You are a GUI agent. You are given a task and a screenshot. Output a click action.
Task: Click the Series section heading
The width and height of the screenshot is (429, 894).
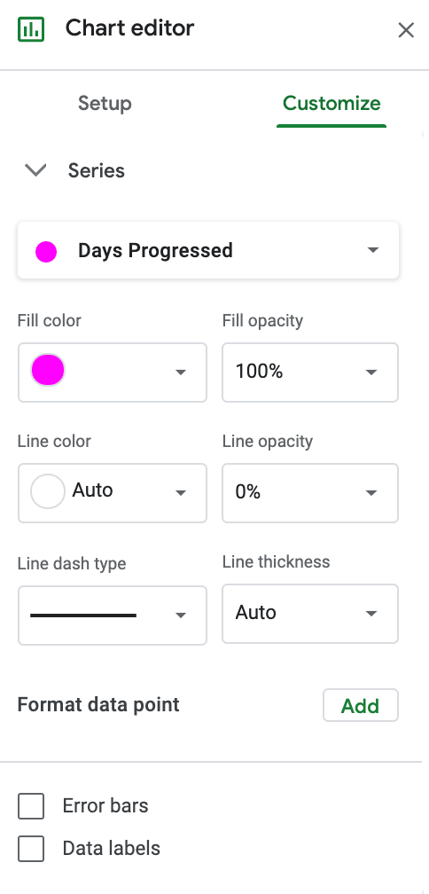[x=97, y=170]
